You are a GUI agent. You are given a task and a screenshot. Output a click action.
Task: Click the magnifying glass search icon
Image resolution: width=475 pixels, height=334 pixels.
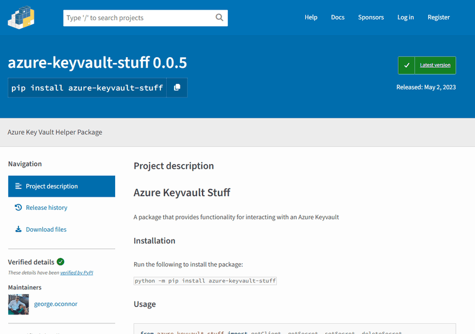coord(219,18)
